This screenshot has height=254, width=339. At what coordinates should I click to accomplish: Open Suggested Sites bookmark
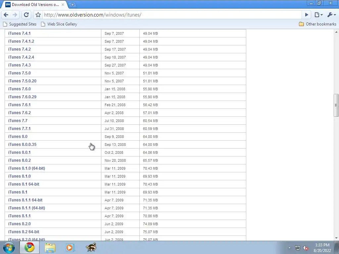click(20, 24)
